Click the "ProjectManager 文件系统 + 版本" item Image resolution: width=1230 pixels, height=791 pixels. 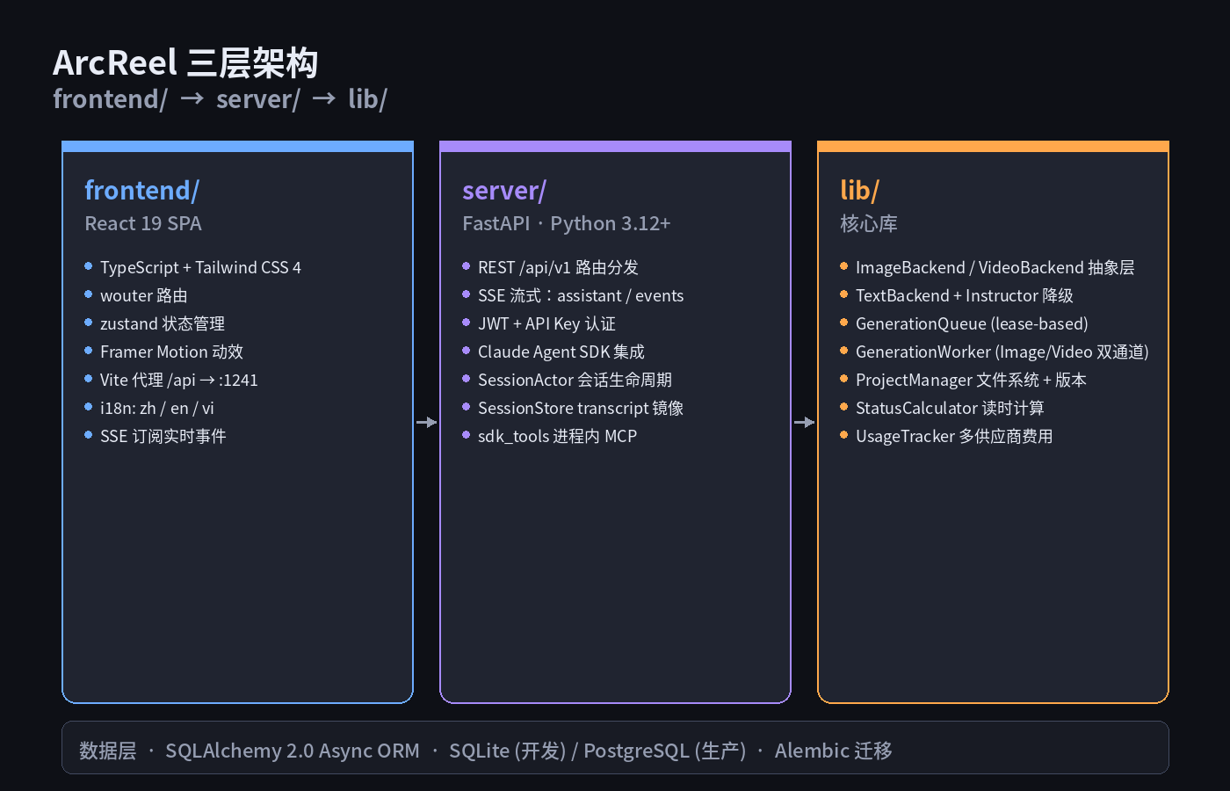click(971, 380)
